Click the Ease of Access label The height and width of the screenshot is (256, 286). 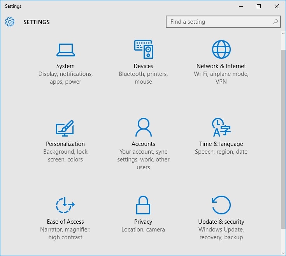pos(65,222)
